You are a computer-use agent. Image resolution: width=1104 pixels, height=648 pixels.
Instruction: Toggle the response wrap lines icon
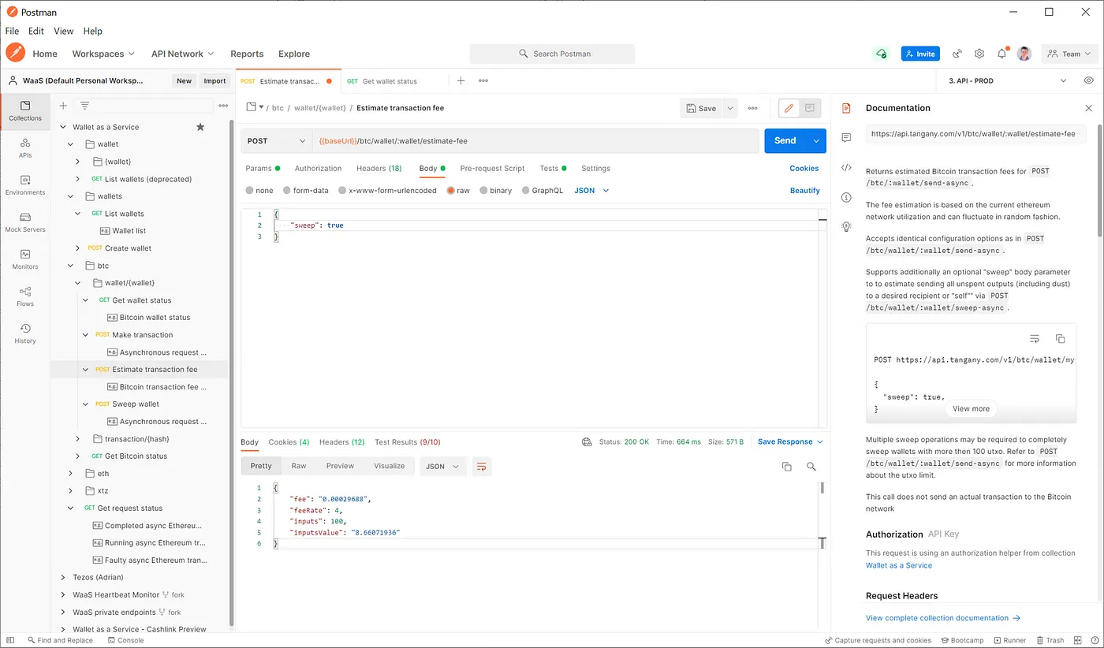tap(482, 466)
